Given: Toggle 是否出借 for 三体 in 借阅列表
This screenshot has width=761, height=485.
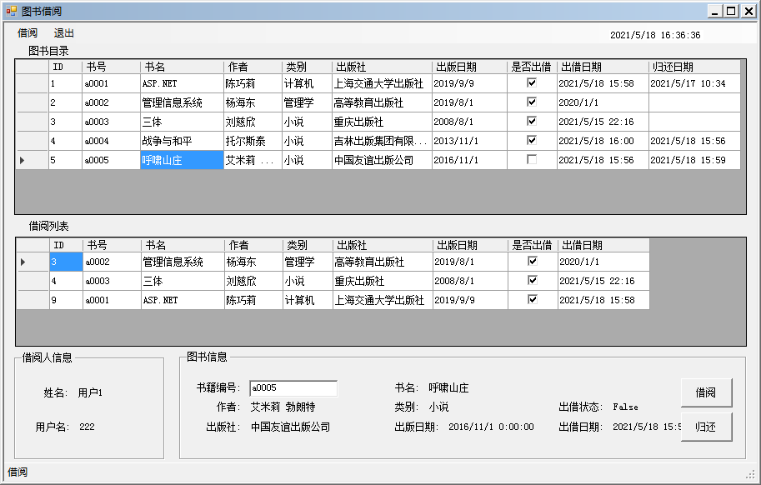Looking at the screenshot, I should (x=531, y=280).
